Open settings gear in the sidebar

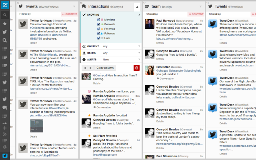[x=5, y=147]
